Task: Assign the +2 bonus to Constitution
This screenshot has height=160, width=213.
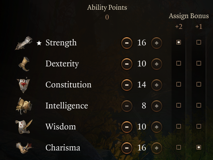Action: click(x=179, y=84)
